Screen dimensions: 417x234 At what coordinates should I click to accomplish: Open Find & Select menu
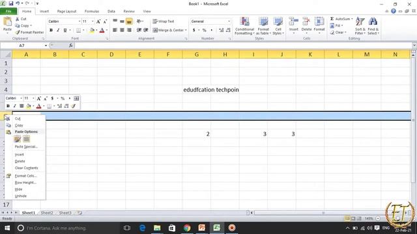click(373, 26)
